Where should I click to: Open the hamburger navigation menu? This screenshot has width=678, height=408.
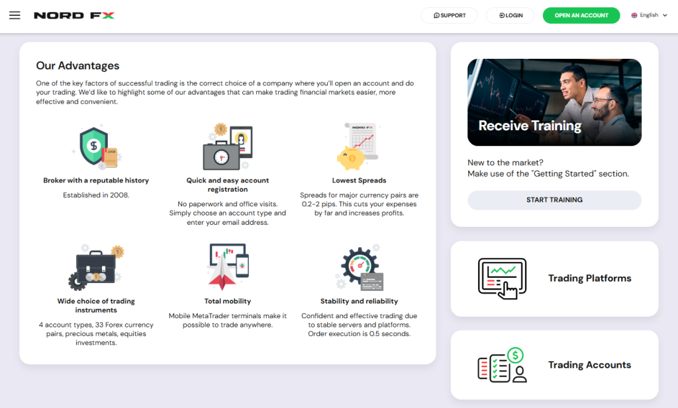(x=15, y=15)
